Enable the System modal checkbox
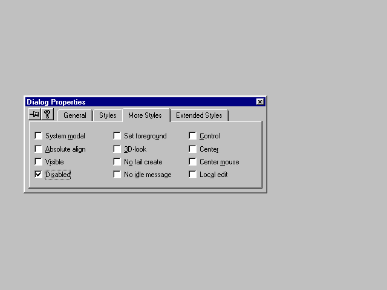387x290 pixels. click(x=39, y=136)
